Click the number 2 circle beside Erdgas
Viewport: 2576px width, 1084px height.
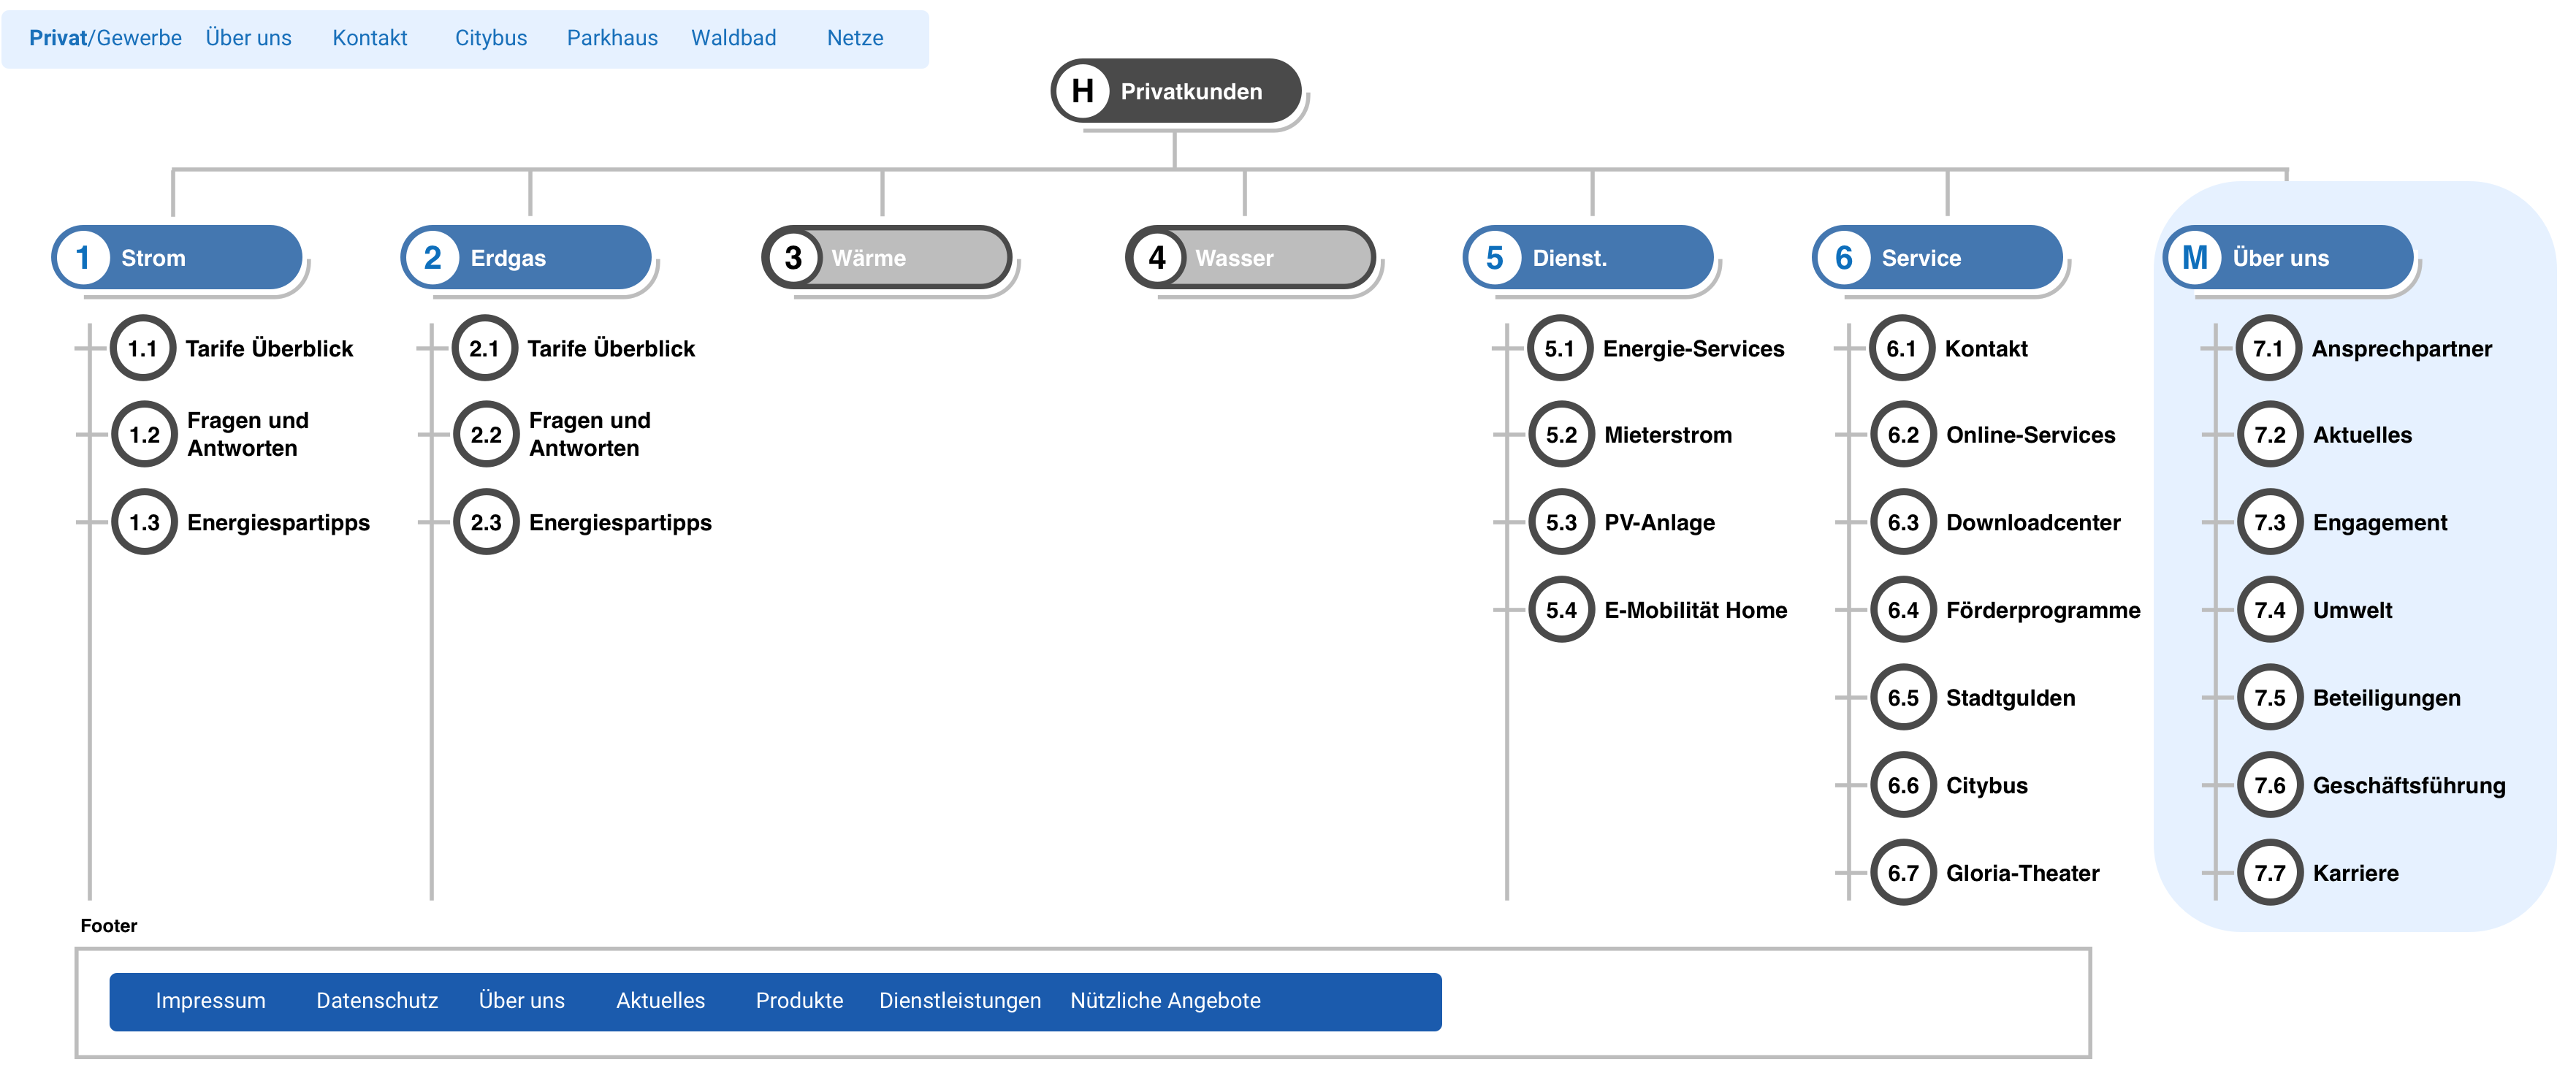point(432,257)
